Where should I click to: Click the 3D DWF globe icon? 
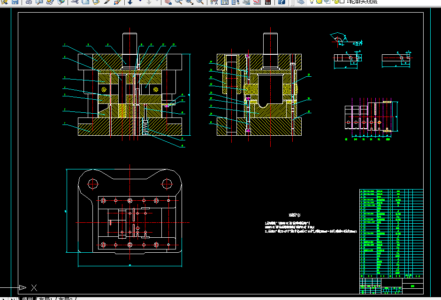tap(61, 2)
